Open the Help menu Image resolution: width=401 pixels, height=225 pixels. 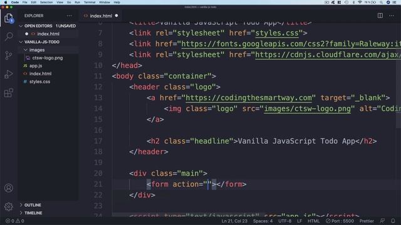[x=117, y=2]
